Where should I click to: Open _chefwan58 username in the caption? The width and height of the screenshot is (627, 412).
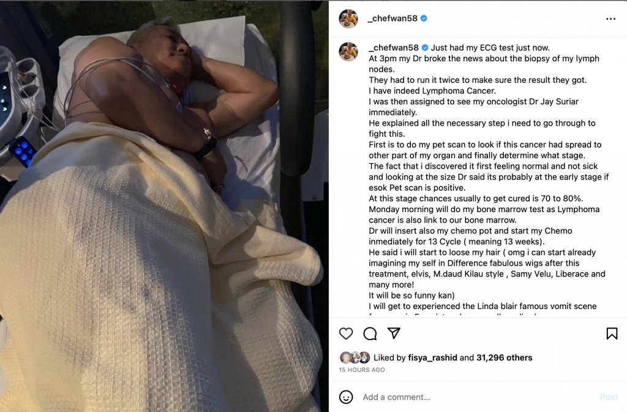pyautogui.click(x=394, y=48)
